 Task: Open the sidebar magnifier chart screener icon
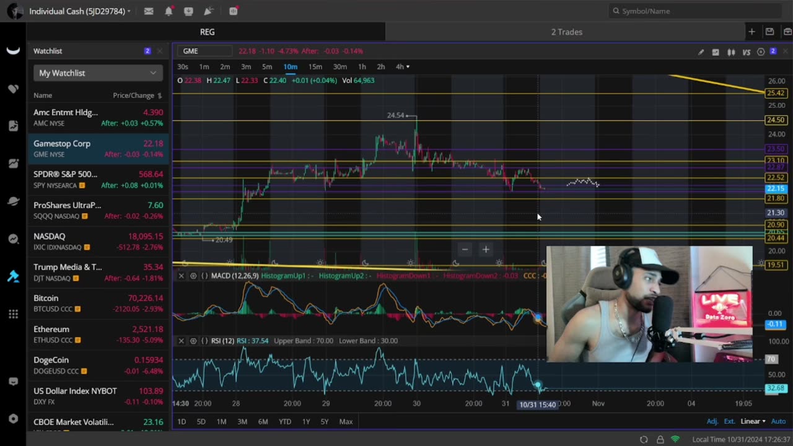click(x=13, y=238)
